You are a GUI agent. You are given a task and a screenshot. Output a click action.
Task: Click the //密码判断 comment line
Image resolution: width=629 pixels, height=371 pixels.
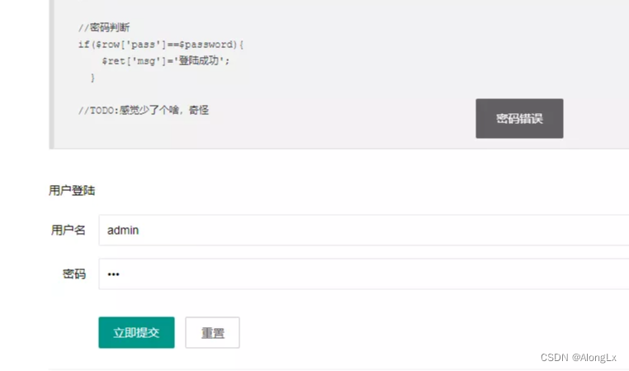coord(104,27)
